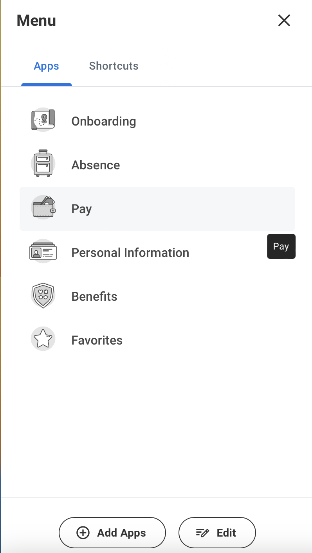Open the Absence app label
This screenshot has height=553, width=312.
coord(96,165)
